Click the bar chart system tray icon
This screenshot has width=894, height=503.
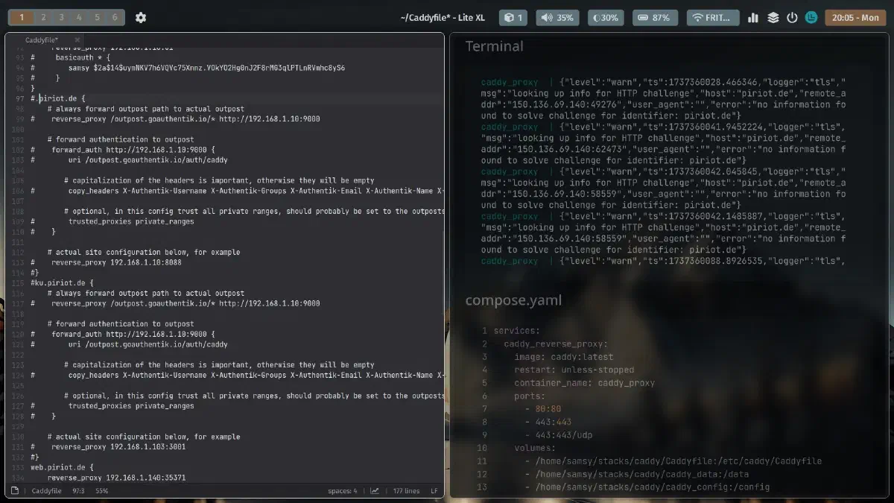coord(754,16)
